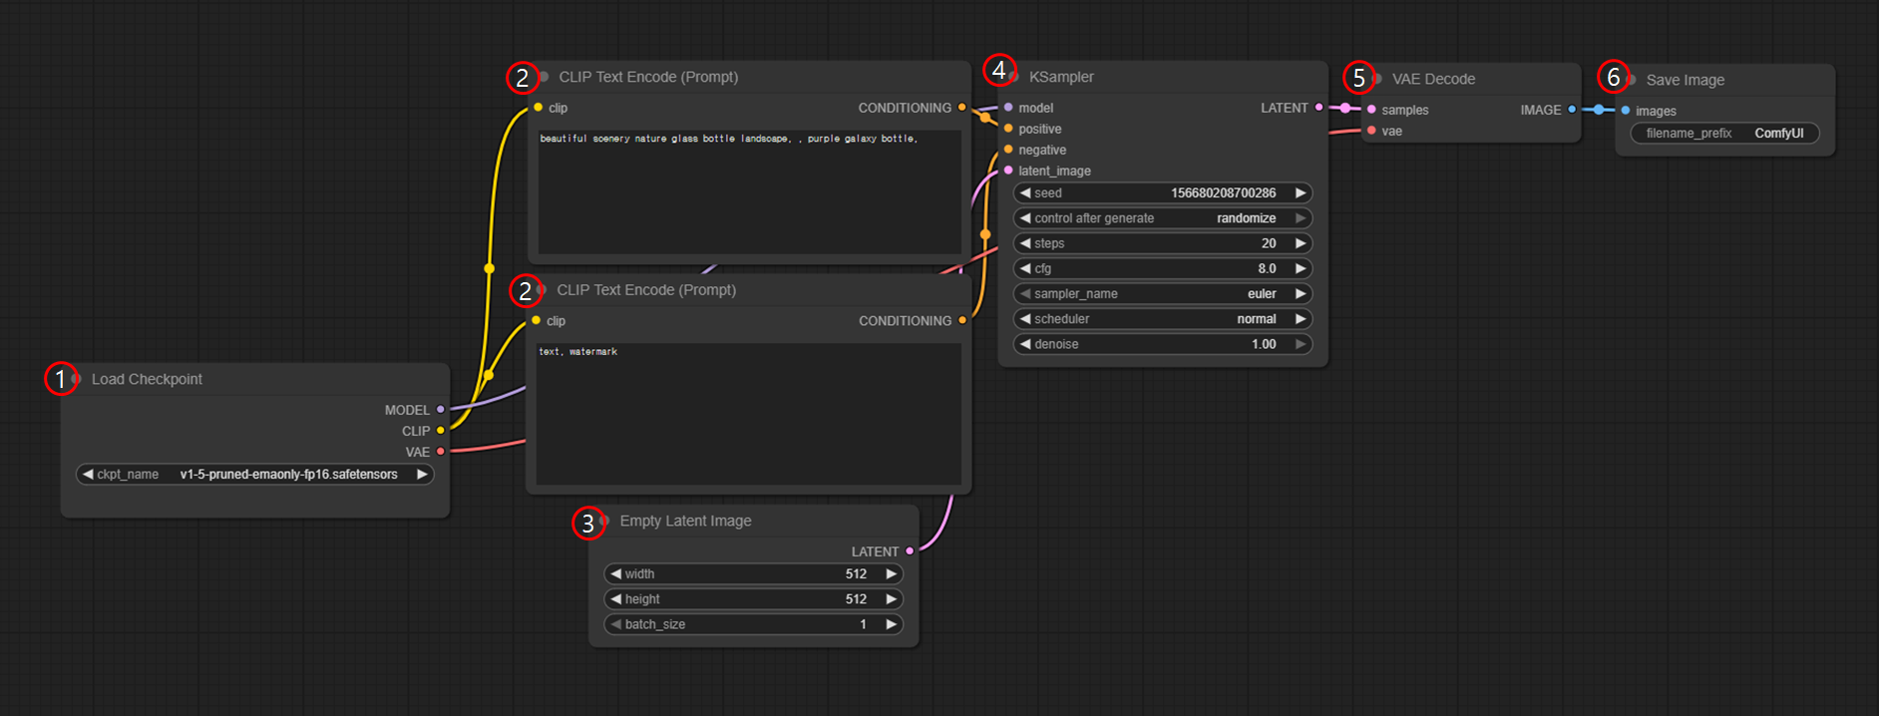This screenshot has height=716, width=1879.
Task: Select the Save Image node title
Action: (1685, 80)
